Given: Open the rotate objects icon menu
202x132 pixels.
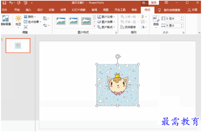Looking at the screenshot, I should pyautogui.click(x=144, y=27).
